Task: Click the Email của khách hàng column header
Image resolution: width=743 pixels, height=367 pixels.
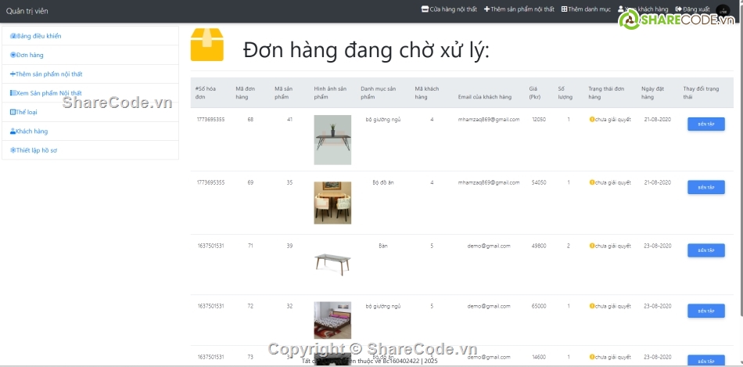Action: [485, 97]
